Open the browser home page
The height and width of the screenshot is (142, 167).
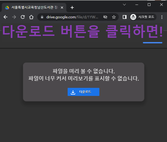click(x=31, y=17)
